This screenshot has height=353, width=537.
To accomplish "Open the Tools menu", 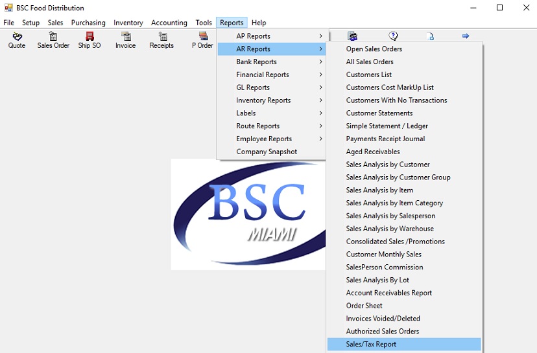I will click(204, 23).
